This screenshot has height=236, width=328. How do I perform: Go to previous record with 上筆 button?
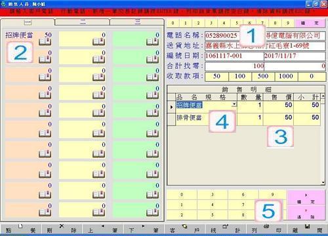tap(103, 229)
